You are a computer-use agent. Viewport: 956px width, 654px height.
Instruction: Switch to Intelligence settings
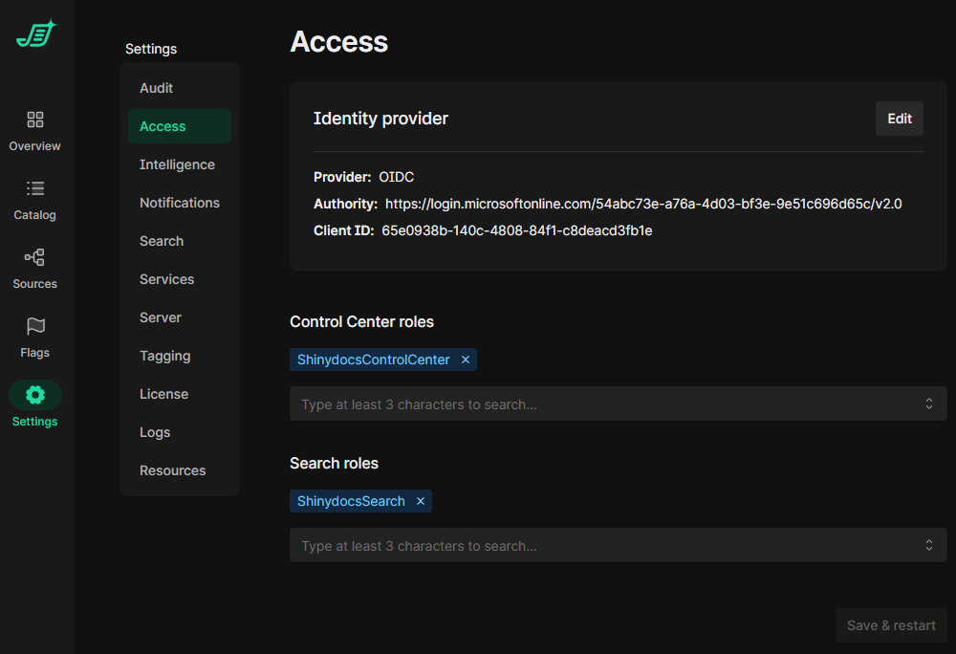177,164
